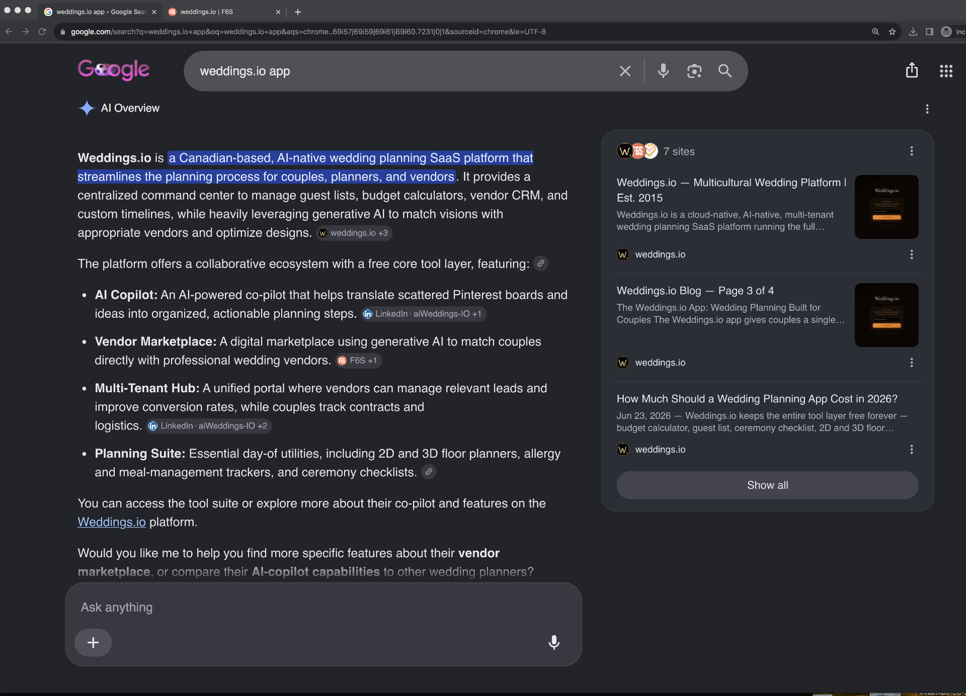Click weddings.io label under the first source
966x696 pixels.
[x=660, y=254]
